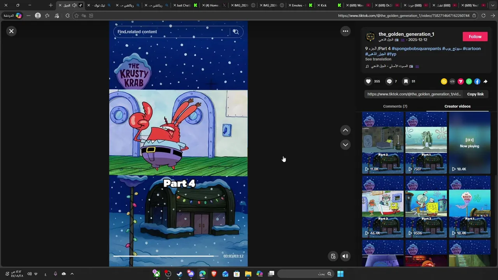The height and width of the screenshot is (280, 498).
Task: Select the Now playing video thumbnail
Action: coord(470,143)
